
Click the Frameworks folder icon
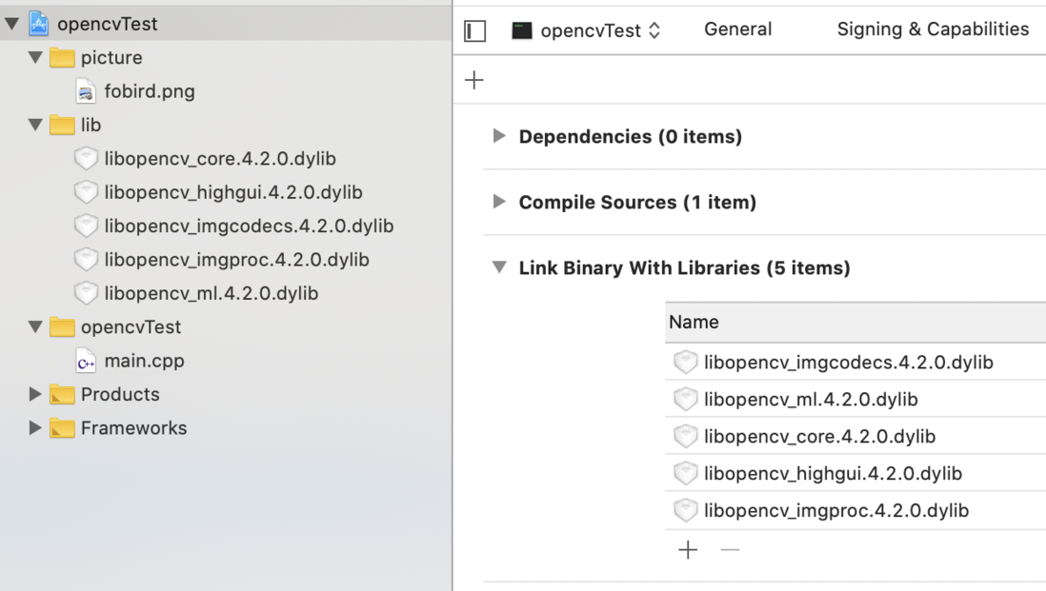pyautogui.click(x=62, y=428)
